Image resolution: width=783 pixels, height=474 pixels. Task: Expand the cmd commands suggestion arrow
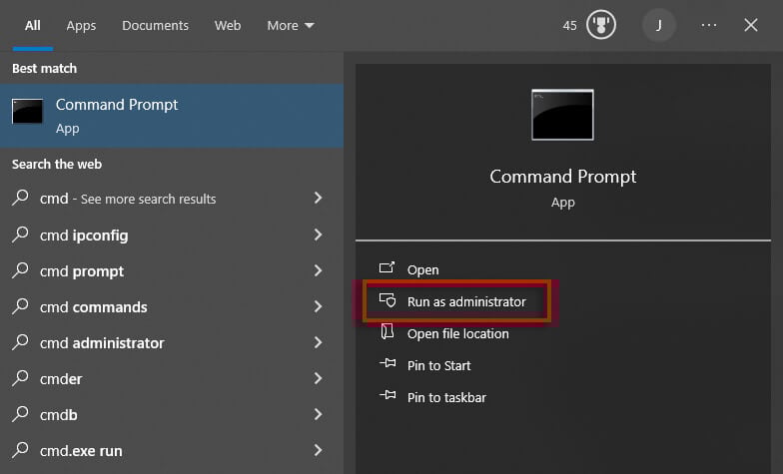(x=318, y=307)
